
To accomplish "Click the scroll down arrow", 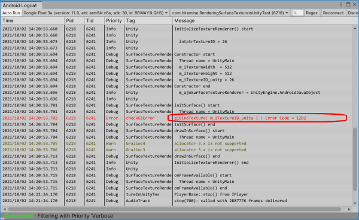I will pyautogui.click(x=355, y=203).
